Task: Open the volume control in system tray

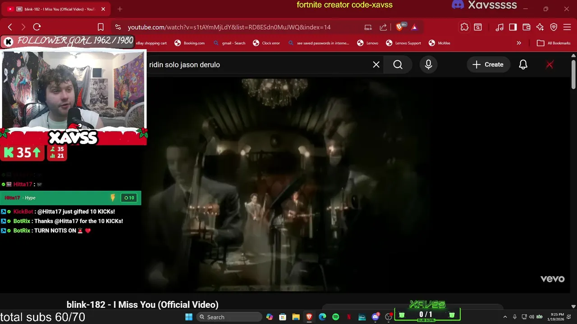Action: 531,317
